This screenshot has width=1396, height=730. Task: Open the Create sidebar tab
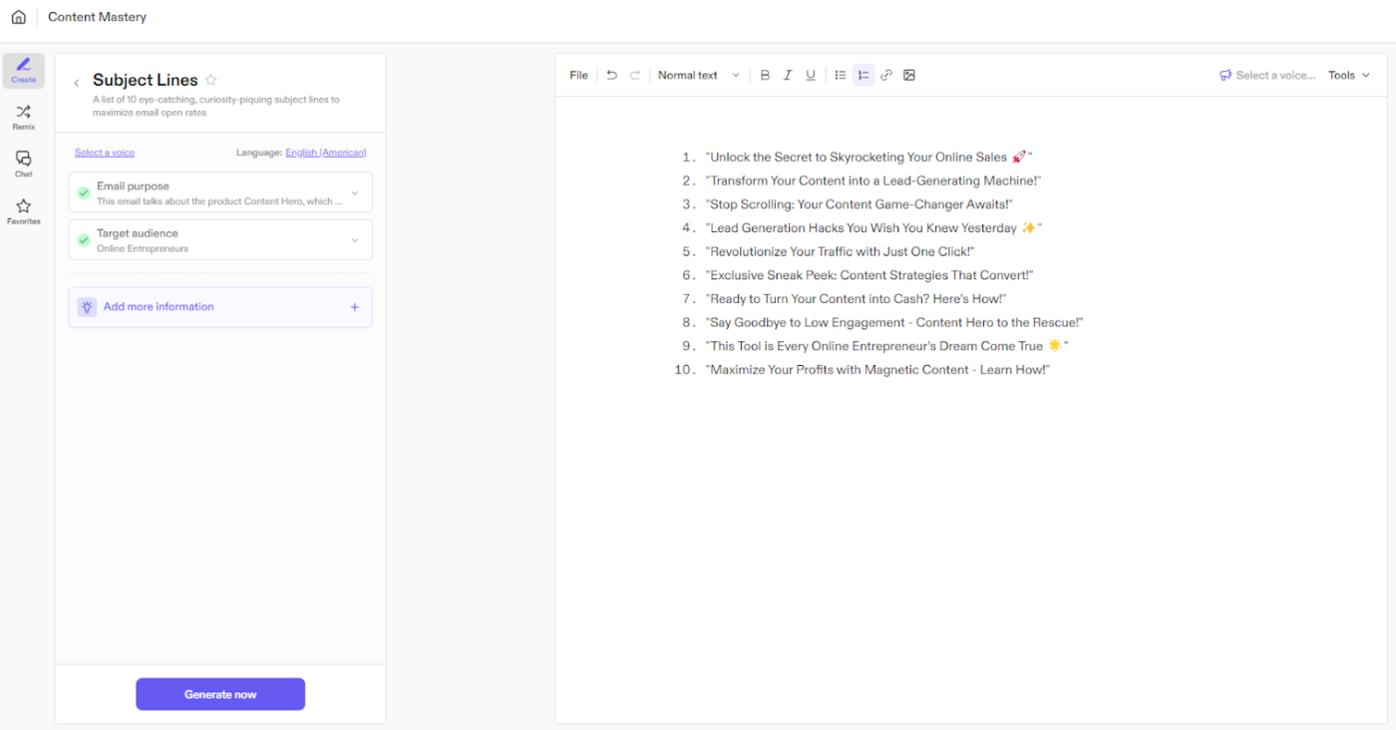[24, 70]
